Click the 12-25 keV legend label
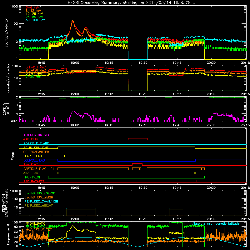 [x=34, y=14]
